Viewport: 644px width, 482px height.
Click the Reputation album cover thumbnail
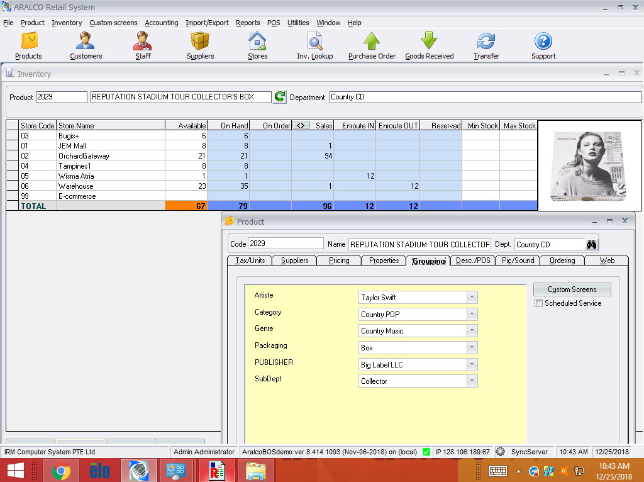tap(589, 165)
